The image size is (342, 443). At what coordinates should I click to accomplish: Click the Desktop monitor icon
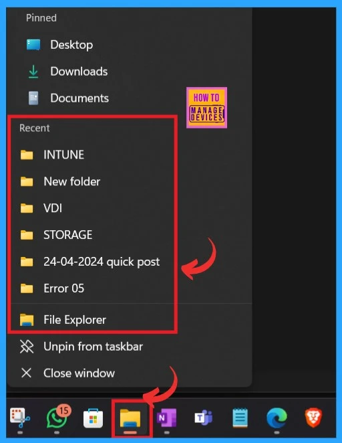pyautogui.click(x=33, y=45)
